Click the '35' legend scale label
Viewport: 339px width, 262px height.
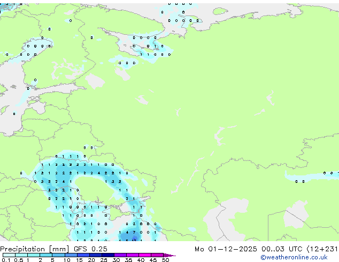(x=129, y=260)
